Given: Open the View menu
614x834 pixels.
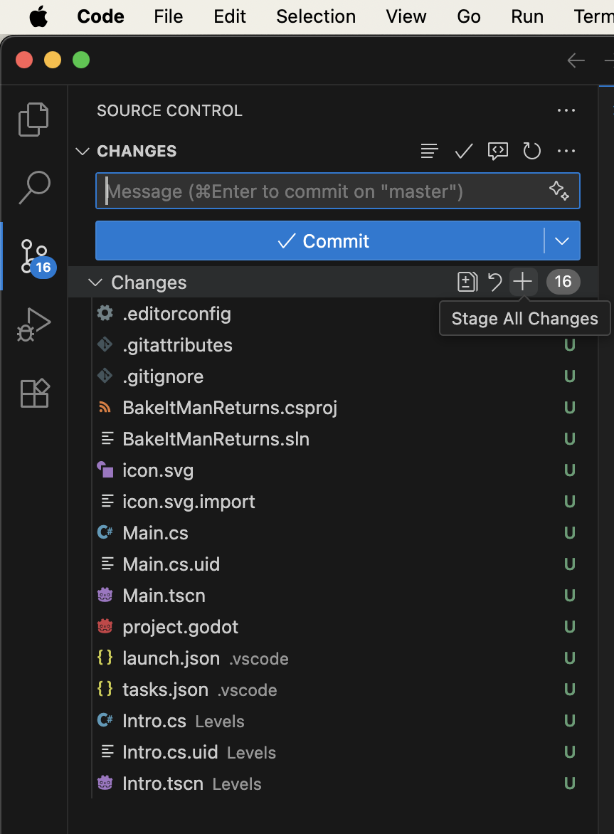Looking at the screenshot, I should pyautogui.click(x=406, y=16).
